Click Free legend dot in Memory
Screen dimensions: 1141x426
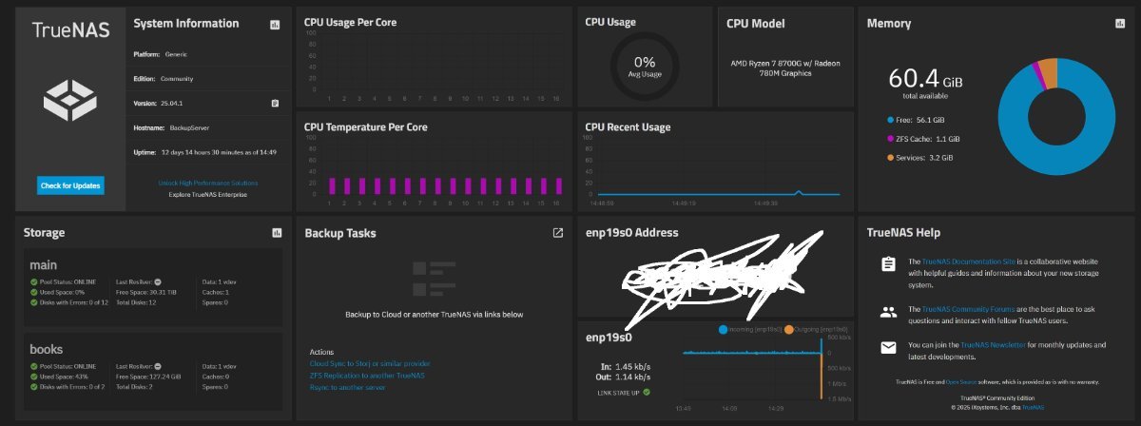(889, 121)
